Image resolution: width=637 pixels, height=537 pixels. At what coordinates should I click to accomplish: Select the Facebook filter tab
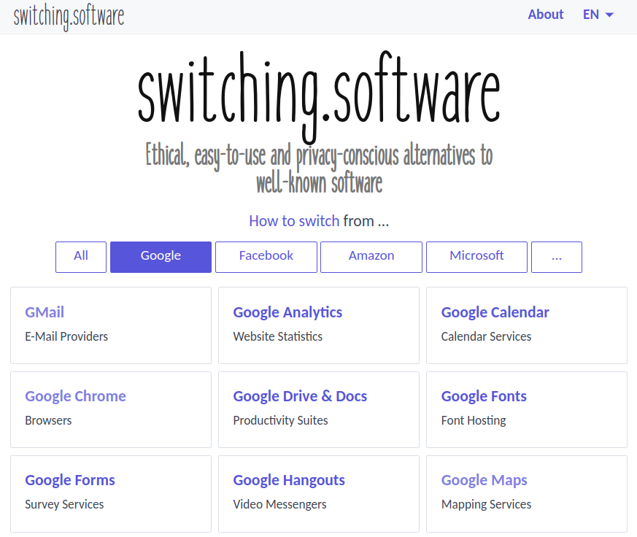pos(266,257)
